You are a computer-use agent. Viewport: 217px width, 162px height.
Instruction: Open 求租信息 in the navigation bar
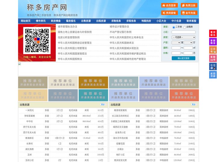point(131,21)
